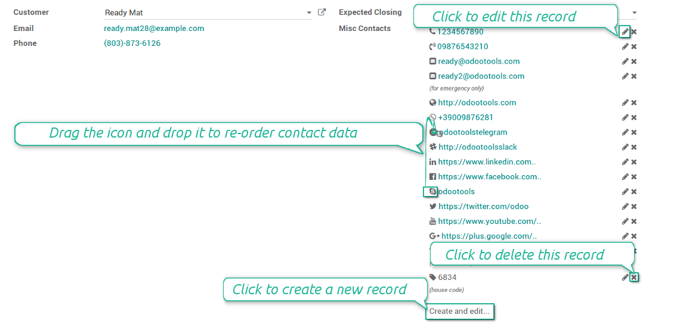Image resolution: width=674 pixels, height=330 pixels.
Task: Expand the Customer dropdown arrow
Action: (308, 13)
